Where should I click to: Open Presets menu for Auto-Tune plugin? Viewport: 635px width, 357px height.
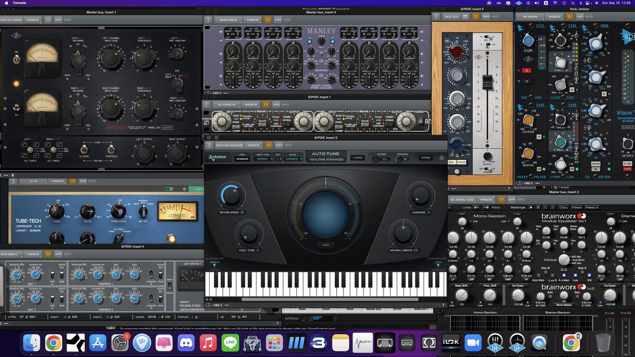click(x=253, y=145)
